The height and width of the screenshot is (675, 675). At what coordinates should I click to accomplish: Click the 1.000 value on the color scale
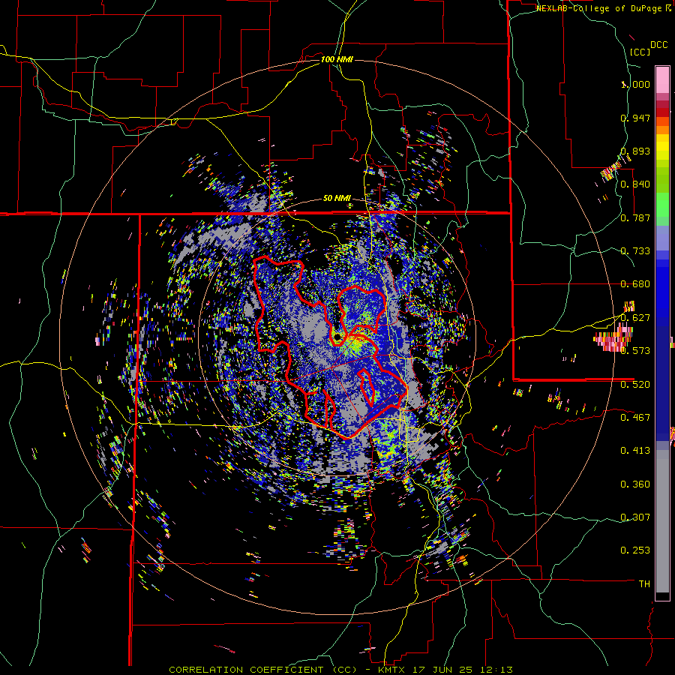pos(635,84)
